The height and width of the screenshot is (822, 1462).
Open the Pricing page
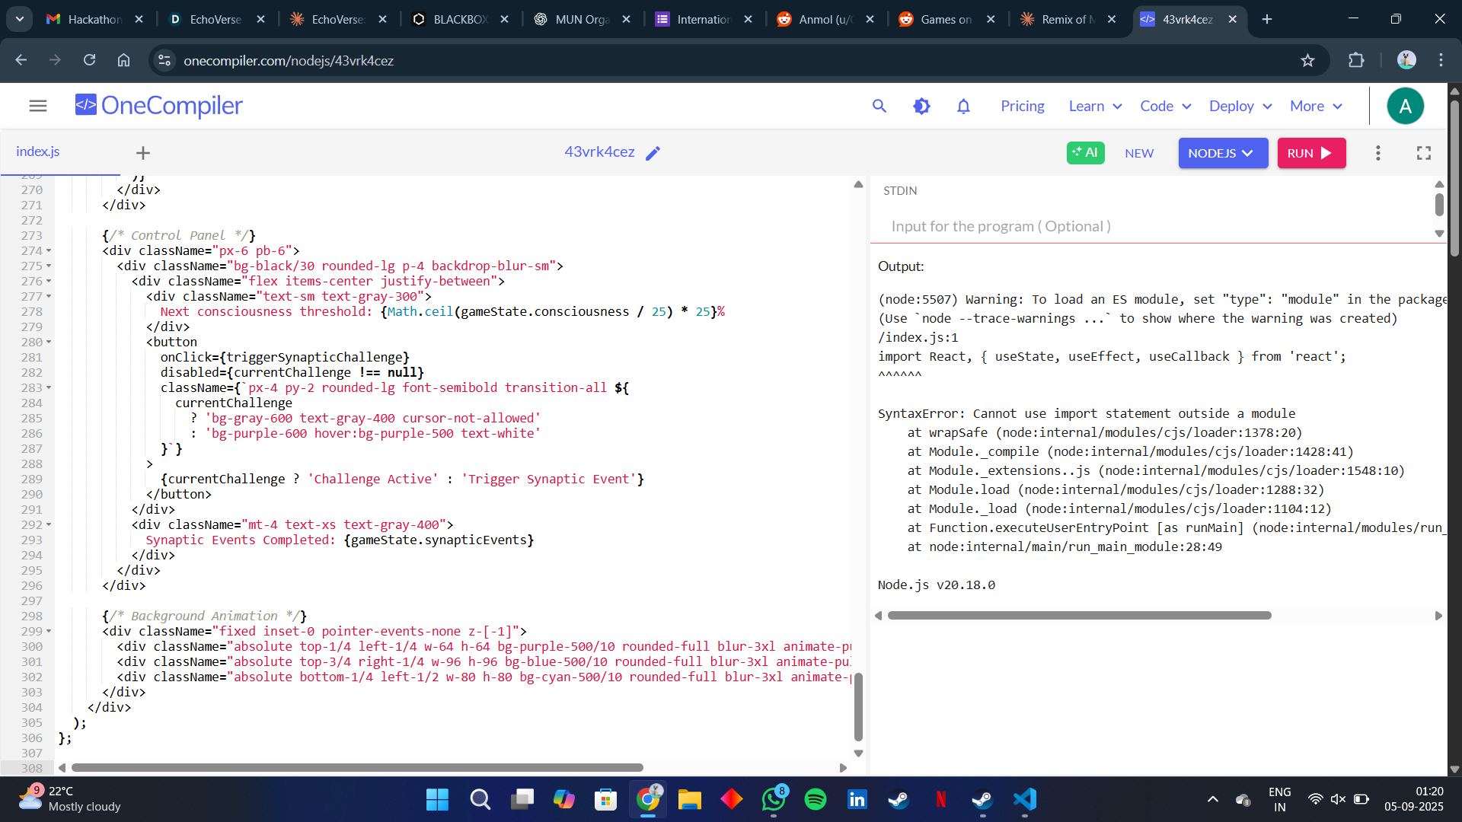(1022, 106)
